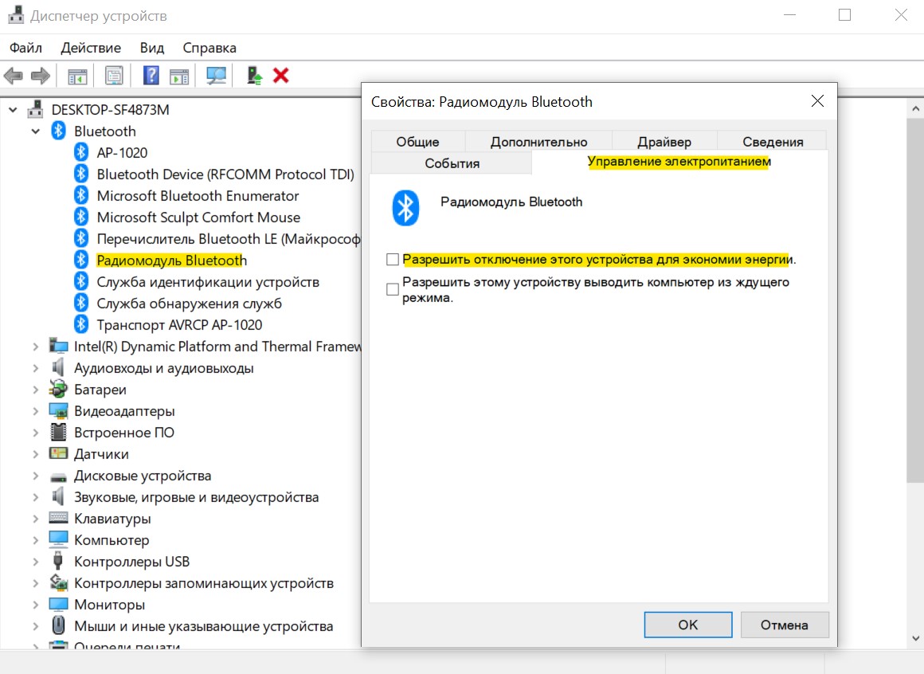
Task: Expand the Контроллеры USB category
Action: [35, 562]
